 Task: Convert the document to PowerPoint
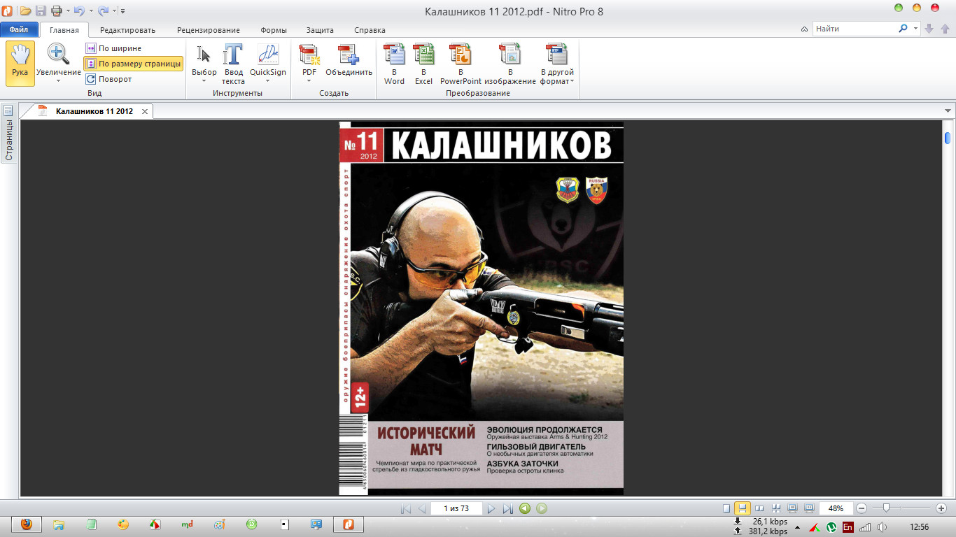point(461,64)
